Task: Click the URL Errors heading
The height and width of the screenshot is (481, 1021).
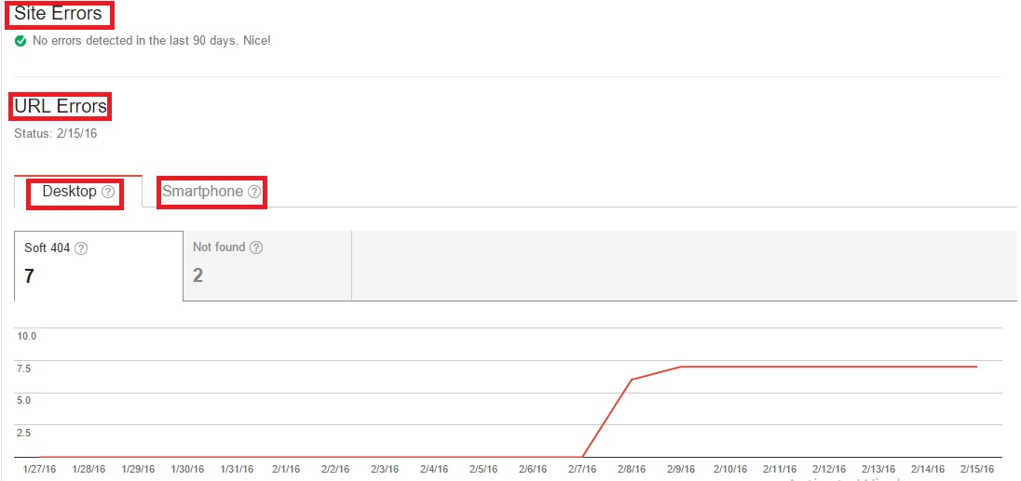Action: [61, 107]
